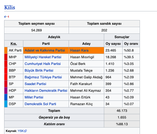Click the Hasan Kara candidate link
This screenshot has width=157, height=134.
pyautogui.click(x=79, y=50)
